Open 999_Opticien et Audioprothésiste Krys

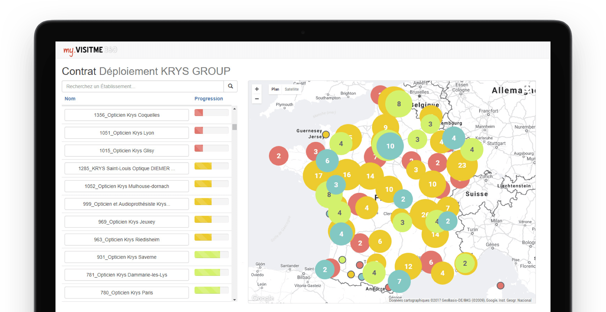click(x=127, y=204)
